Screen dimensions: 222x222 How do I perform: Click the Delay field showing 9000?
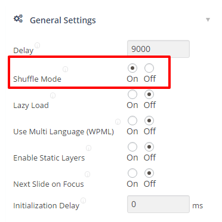158,49
